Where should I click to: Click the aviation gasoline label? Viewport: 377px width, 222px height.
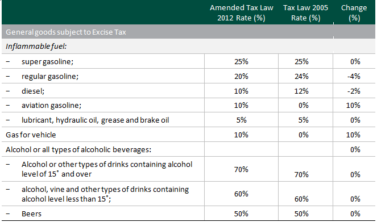pyautogui.click(x=51, y=106)
